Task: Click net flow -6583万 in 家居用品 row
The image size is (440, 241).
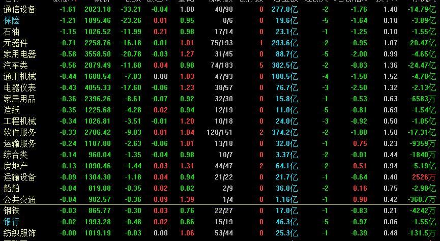Action: pyautogui.click(x=422, y=99)
